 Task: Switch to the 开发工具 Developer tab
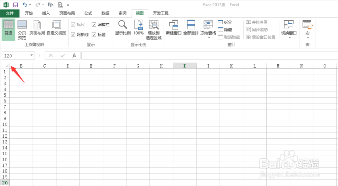pyautogui.click(x=161, y=13)
